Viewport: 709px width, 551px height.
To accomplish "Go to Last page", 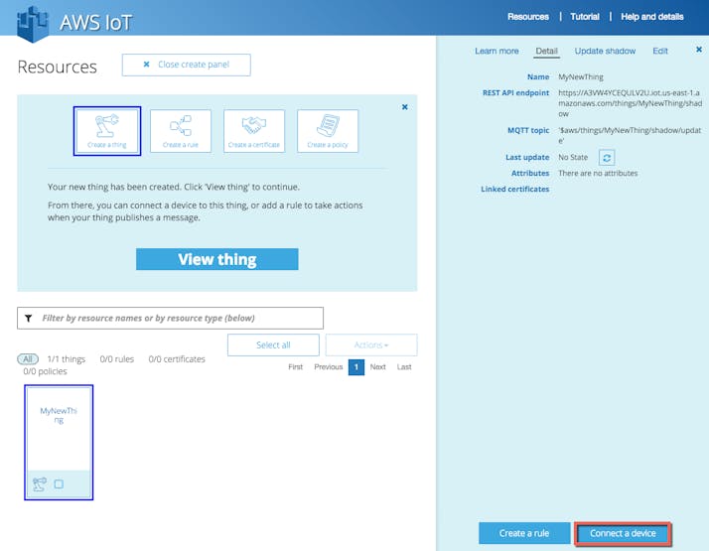I will pos(404,366).
